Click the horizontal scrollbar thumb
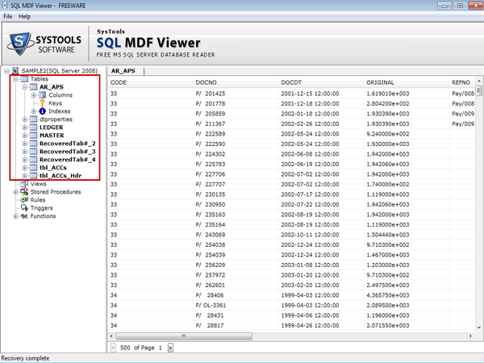 point(184,336)
